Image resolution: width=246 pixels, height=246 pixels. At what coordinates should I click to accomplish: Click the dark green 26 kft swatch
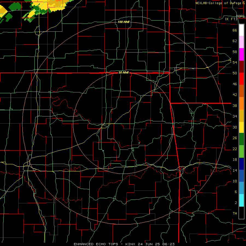click(241, 139)
